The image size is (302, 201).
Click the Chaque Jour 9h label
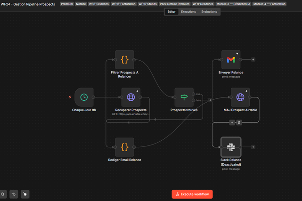coord(84,110)
